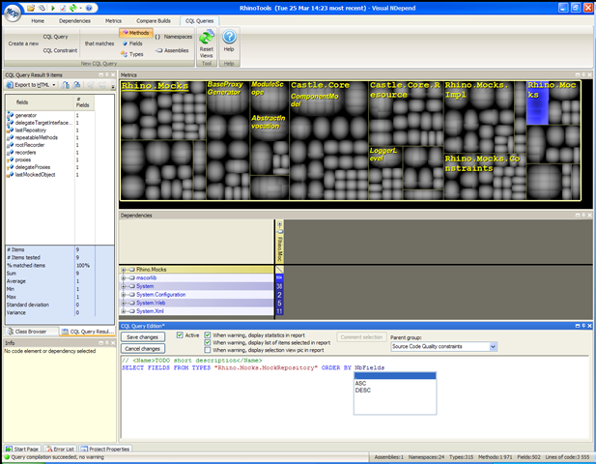Click the Error List tab icon
Screen dimensions: 596x464
49,449
